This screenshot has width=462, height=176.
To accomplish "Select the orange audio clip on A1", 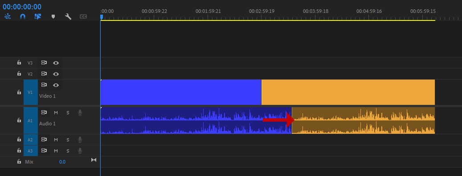I will tap(363, 120).
